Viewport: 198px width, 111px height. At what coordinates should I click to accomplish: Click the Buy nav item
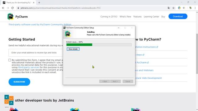163,17
